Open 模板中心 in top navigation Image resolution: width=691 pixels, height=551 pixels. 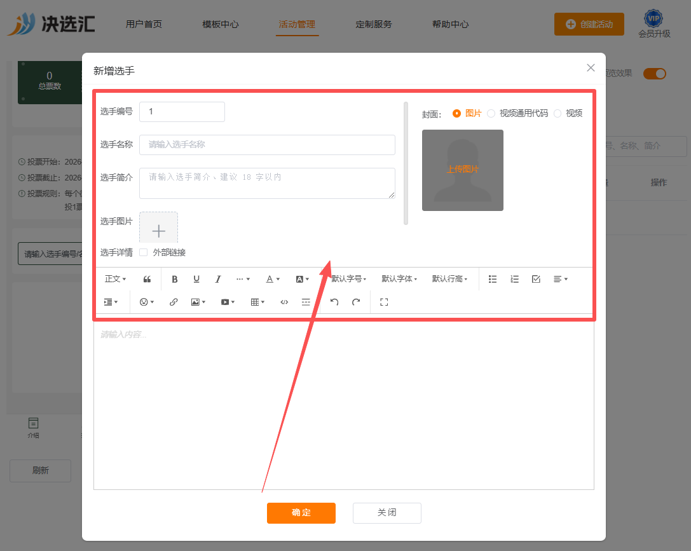pyautogui.click(x=221, y=24)
